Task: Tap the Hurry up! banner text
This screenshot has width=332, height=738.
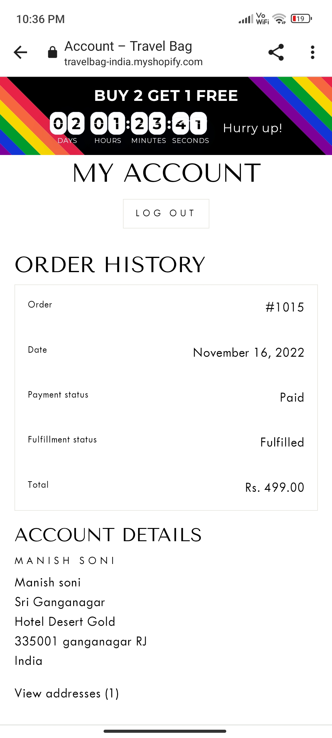Action: tap(252, 128)
